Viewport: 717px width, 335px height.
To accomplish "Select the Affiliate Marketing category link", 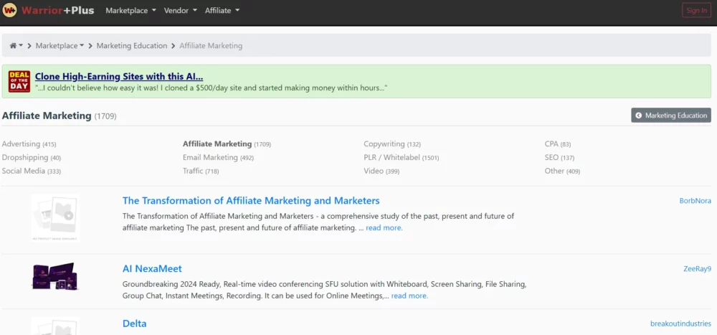I will 227,143.
